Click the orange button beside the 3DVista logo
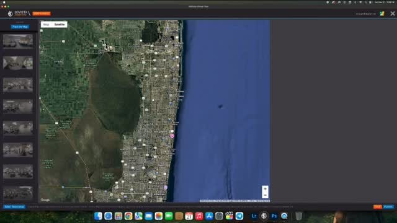 point(42,14)
